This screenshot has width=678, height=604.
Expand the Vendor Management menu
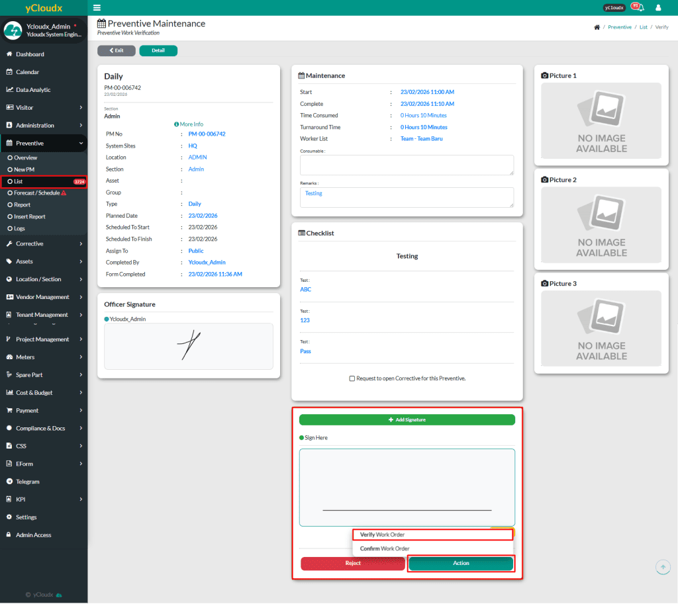click(43, 297)
